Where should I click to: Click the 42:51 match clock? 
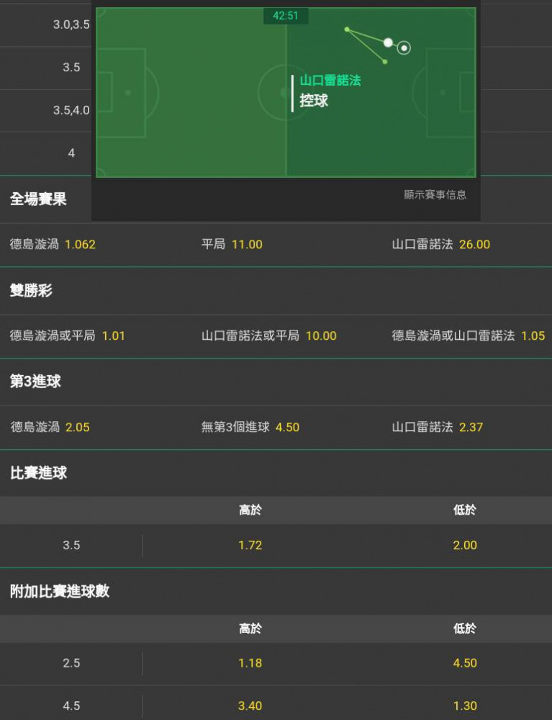[x=286, y=16]
